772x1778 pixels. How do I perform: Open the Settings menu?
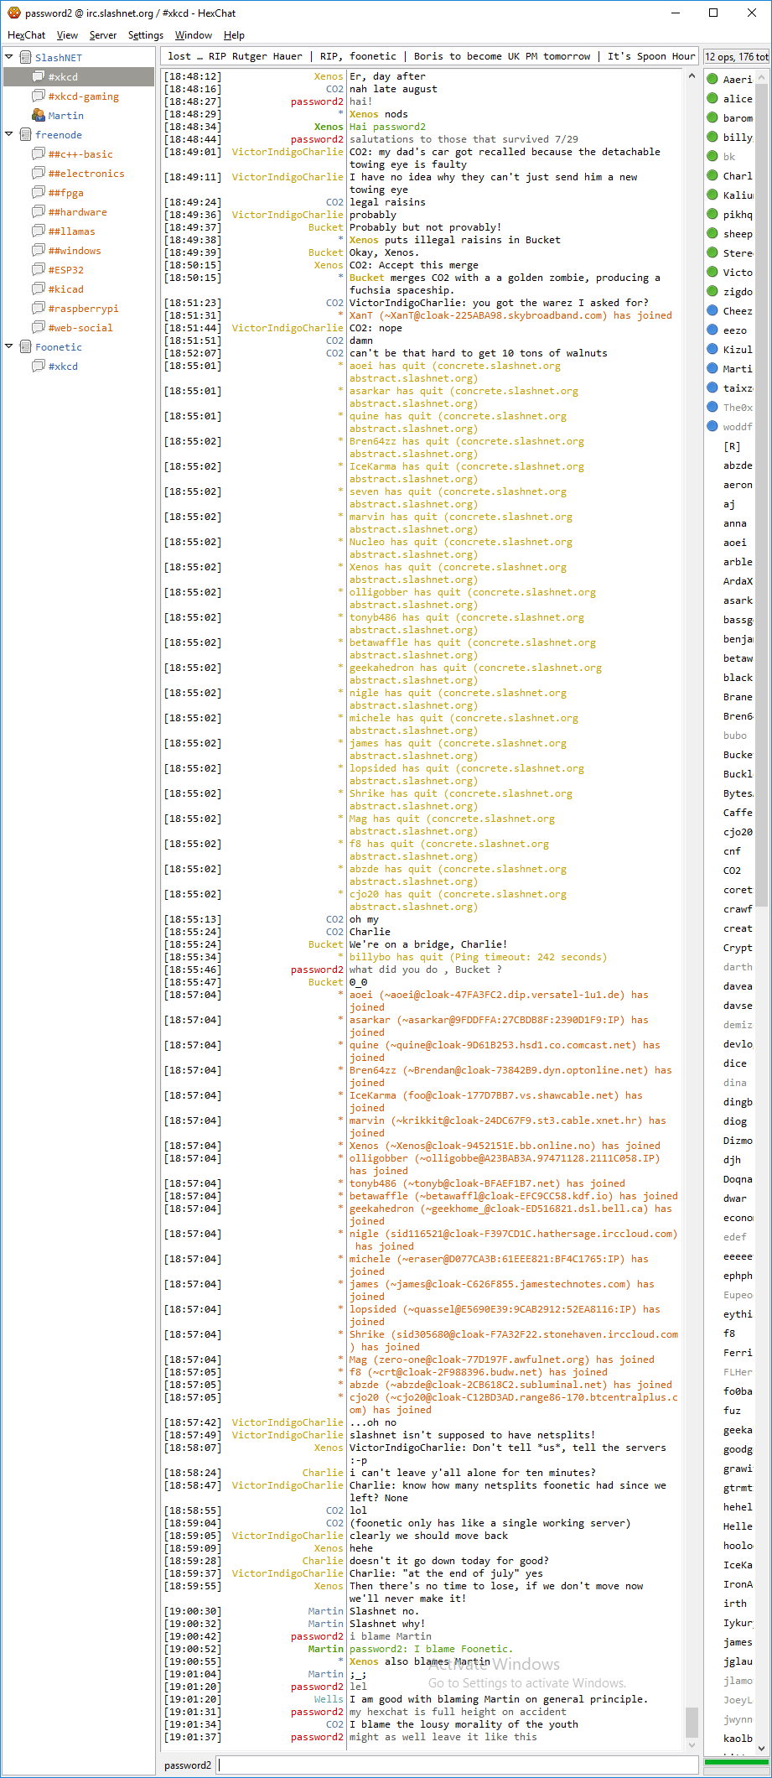tap(146, 35)
